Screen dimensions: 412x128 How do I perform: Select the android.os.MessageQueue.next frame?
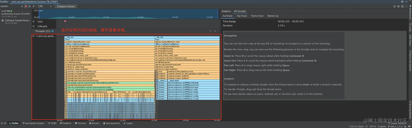pos(193,71)
